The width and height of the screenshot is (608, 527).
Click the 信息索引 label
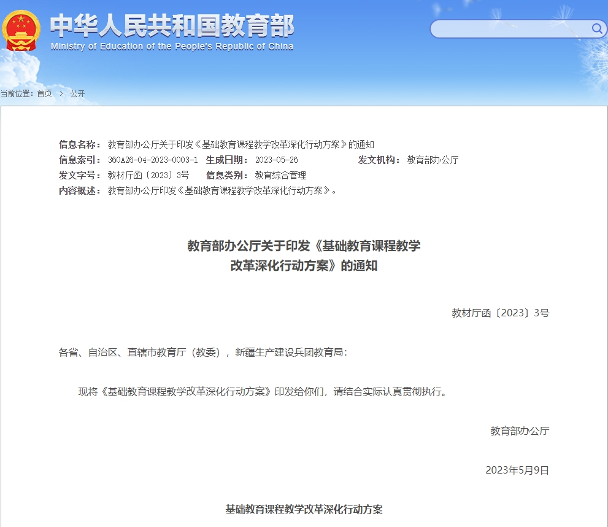coord(80,160)
